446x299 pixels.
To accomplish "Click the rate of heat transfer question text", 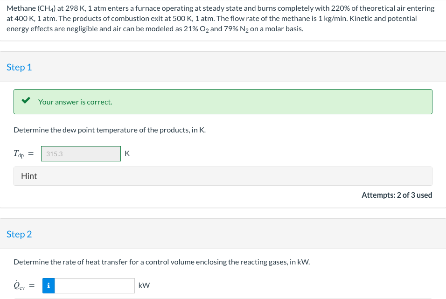I will pyautogui.click(x=161, y=262).
